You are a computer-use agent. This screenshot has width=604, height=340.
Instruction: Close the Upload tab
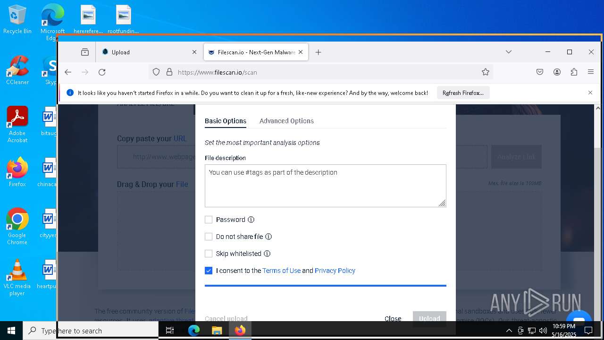tap(194, 52)
